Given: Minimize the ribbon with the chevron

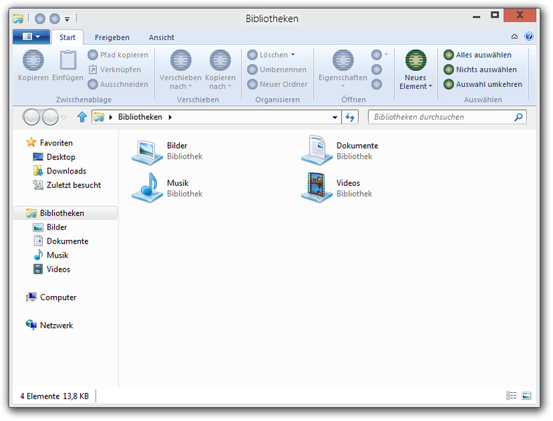Looking at the screenshot, I should [x=514, y=36].
